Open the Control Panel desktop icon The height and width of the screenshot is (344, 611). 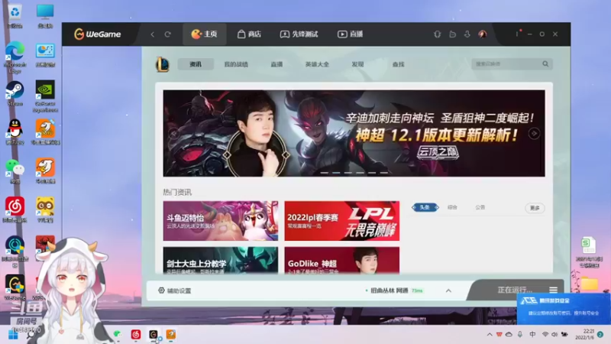click(45, 55)
